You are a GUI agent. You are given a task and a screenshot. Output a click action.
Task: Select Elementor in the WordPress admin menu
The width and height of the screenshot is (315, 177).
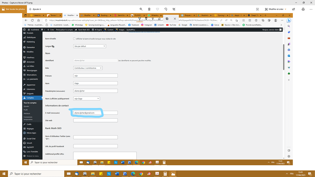tap(30, 47)
